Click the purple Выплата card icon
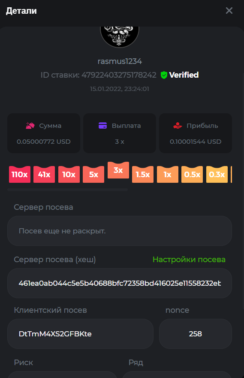Image resolution: width=244 pixels, height=378 pixels. click(102, 126)
